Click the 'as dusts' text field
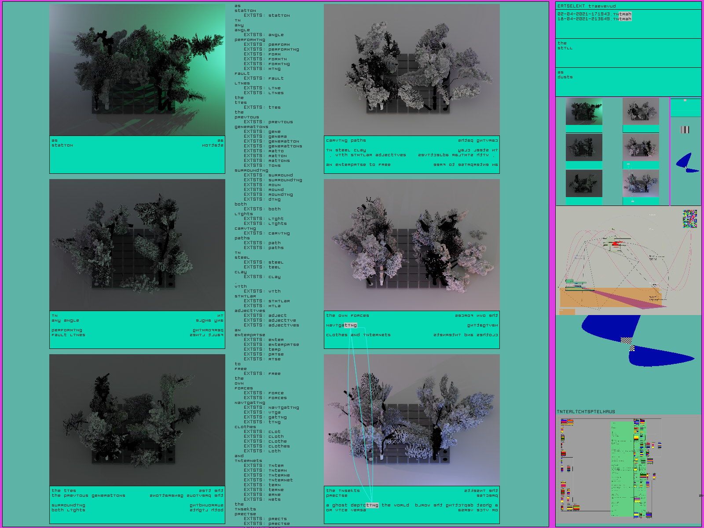The image size is (704, 528). click(x=628, y=82)
